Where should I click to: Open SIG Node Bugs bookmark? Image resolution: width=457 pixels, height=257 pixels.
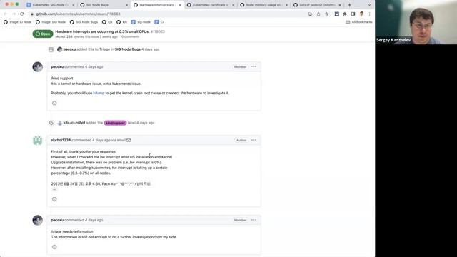[x=84, y=22]
